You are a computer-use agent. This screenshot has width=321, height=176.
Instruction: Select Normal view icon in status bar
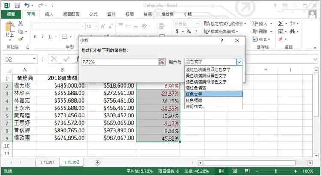click(221, 171)
